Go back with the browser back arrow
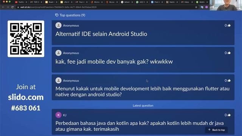 click(3, 7)
